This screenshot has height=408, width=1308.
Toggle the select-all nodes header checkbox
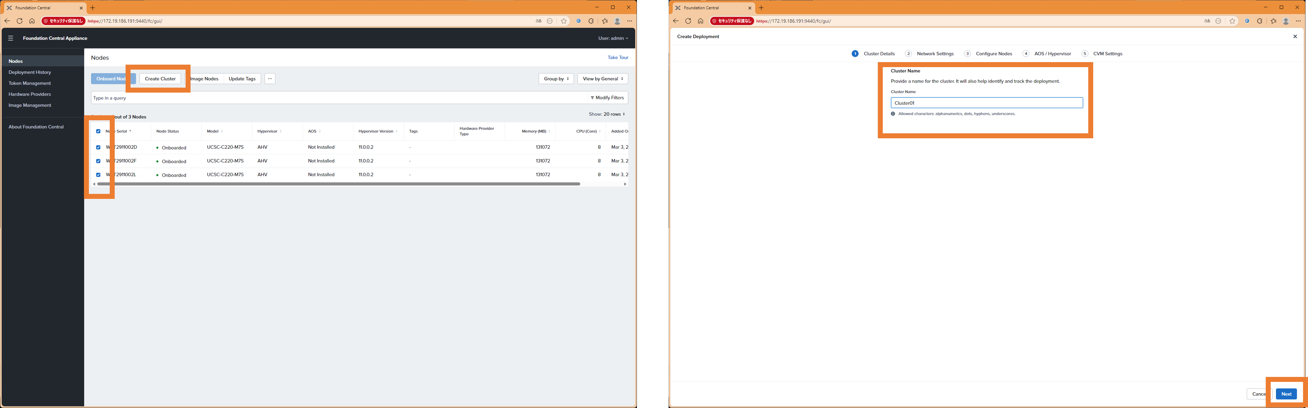[99, 131]
